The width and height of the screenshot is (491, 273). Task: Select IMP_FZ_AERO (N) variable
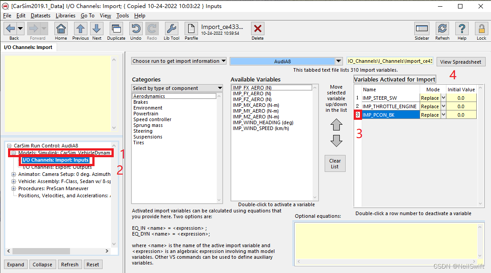coord(252,99)
